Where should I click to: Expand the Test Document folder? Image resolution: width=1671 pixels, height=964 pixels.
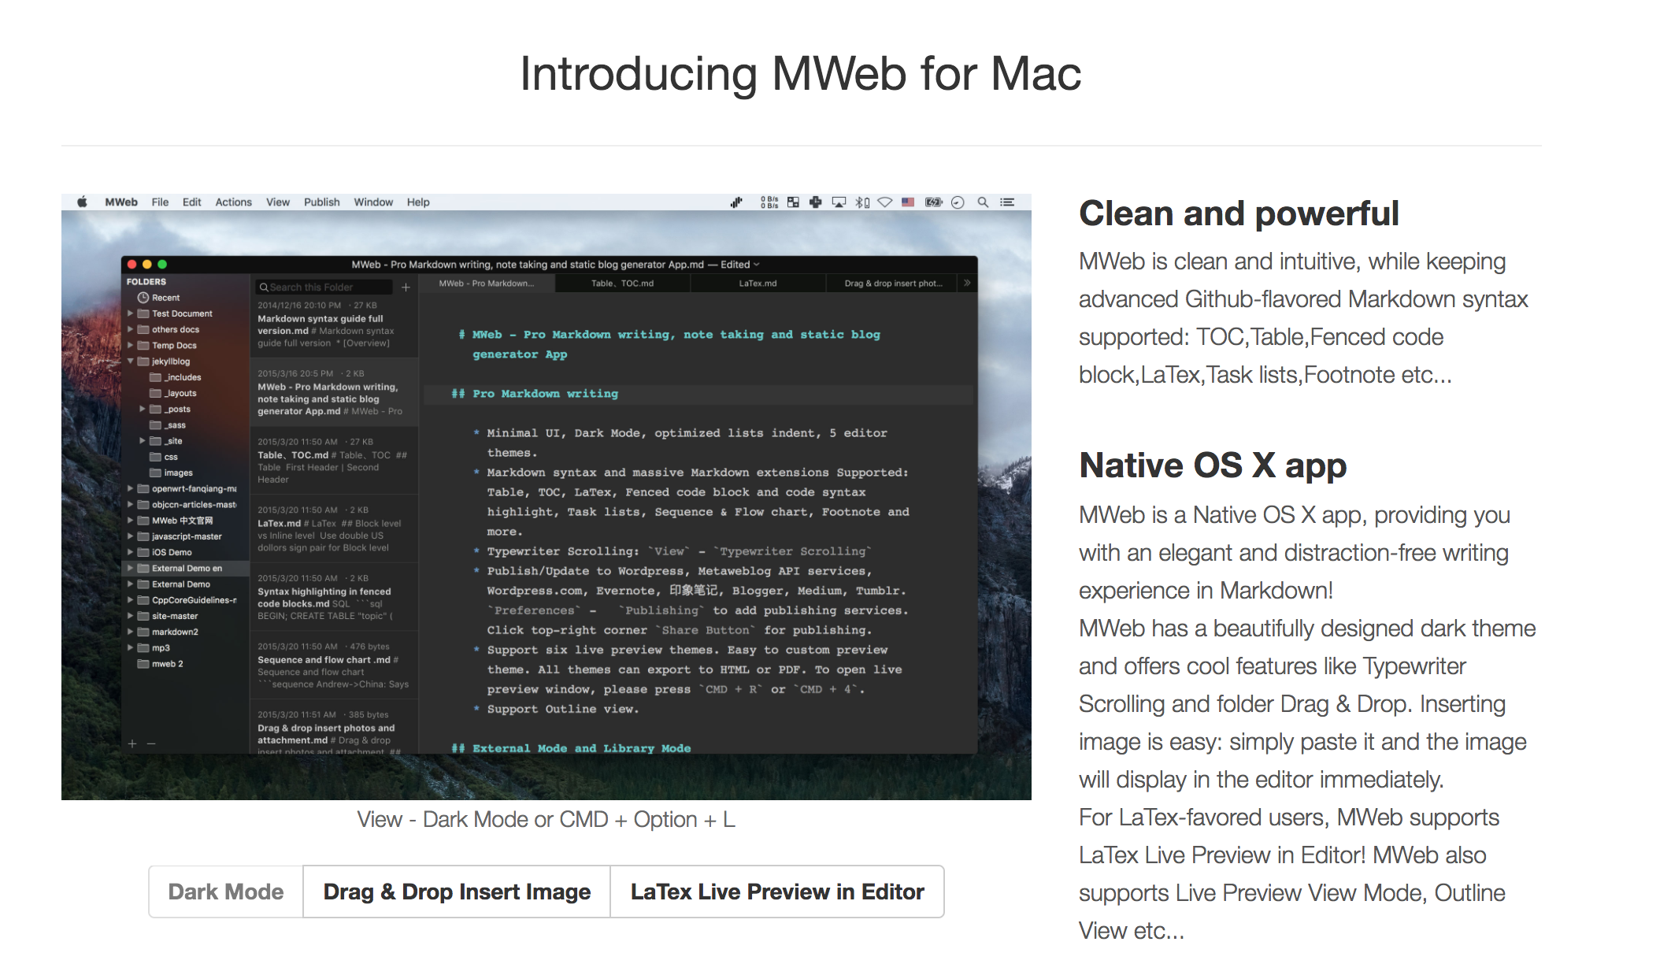point(131,313)
